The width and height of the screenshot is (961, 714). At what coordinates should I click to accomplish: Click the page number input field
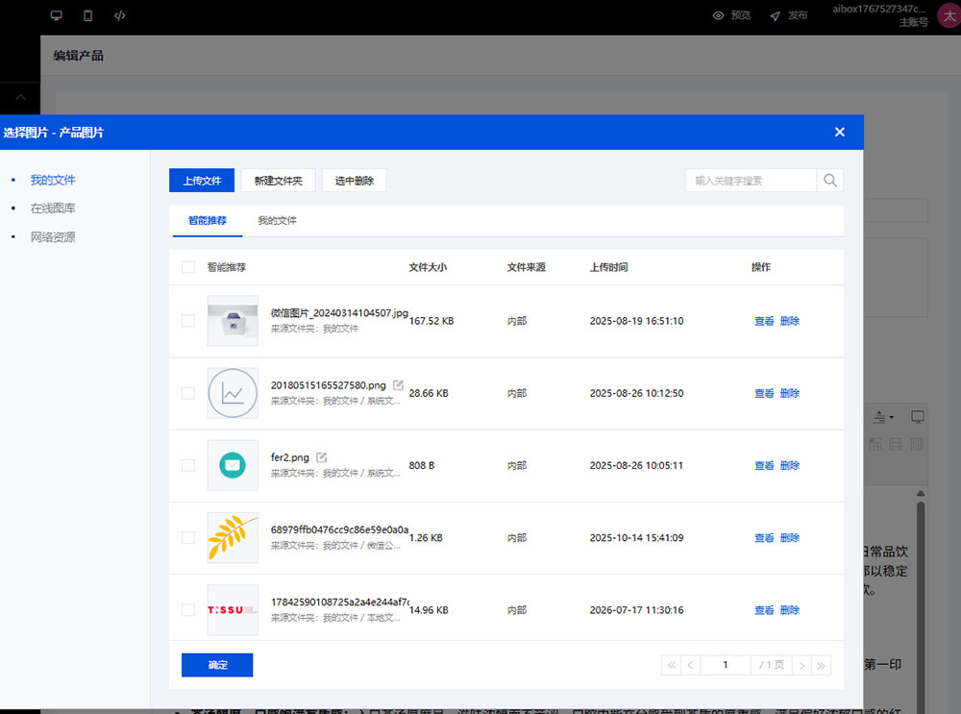[726, 665]
